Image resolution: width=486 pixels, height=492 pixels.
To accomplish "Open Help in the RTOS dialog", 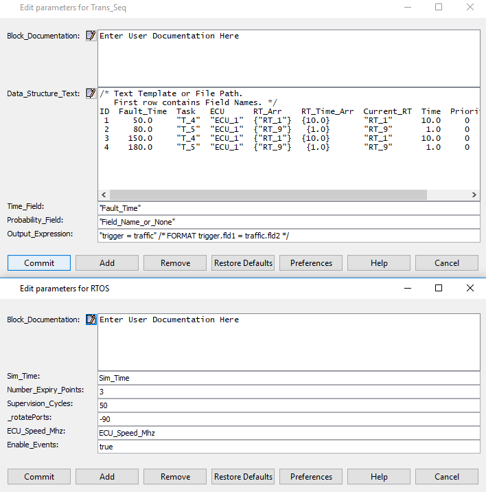I will 379,477.
